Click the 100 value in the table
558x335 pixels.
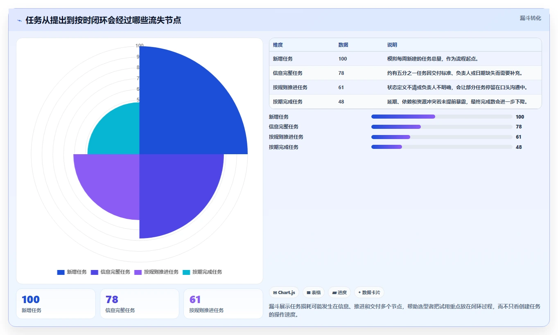343,59
